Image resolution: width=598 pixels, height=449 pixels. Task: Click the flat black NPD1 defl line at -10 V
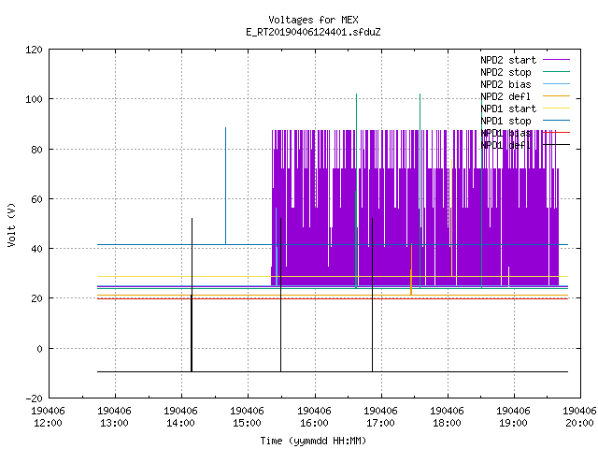pyautogui.click(x=333, y=372)
